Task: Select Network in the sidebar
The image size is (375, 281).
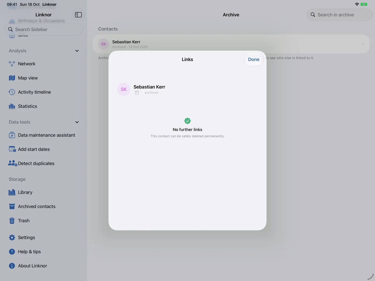Action: pyautogui.click(x=44, y=64)
